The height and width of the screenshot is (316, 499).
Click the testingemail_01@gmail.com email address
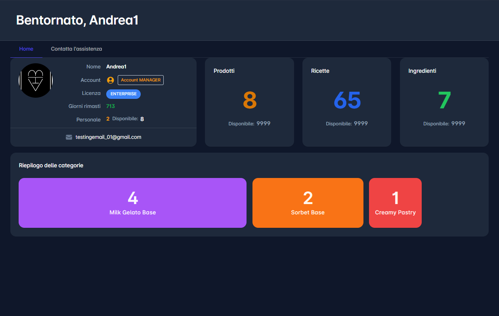(x=108, y=137)
